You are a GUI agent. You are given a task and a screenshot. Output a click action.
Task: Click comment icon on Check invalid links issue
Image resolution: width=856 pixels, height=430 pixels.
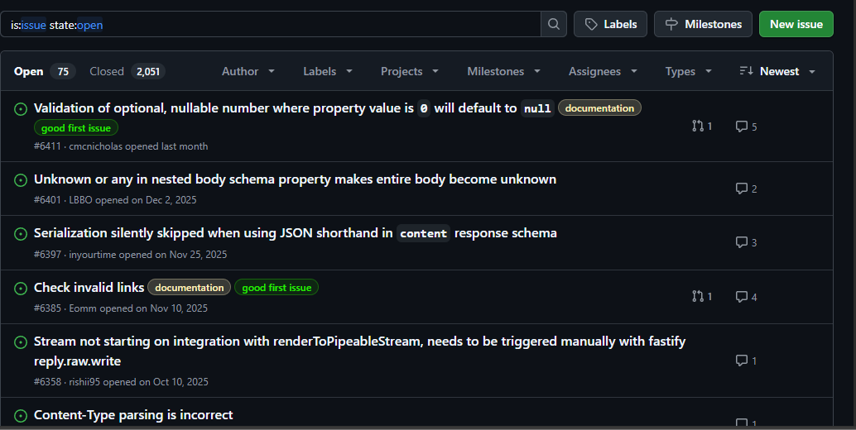(x=742, y=296)
